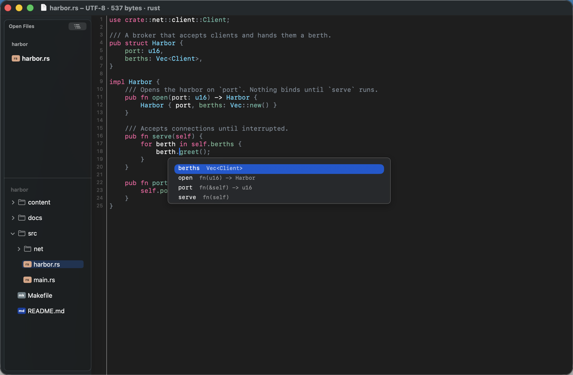Click the src folder icon
This screenshot has height=375, width=573.
point(22,233)
